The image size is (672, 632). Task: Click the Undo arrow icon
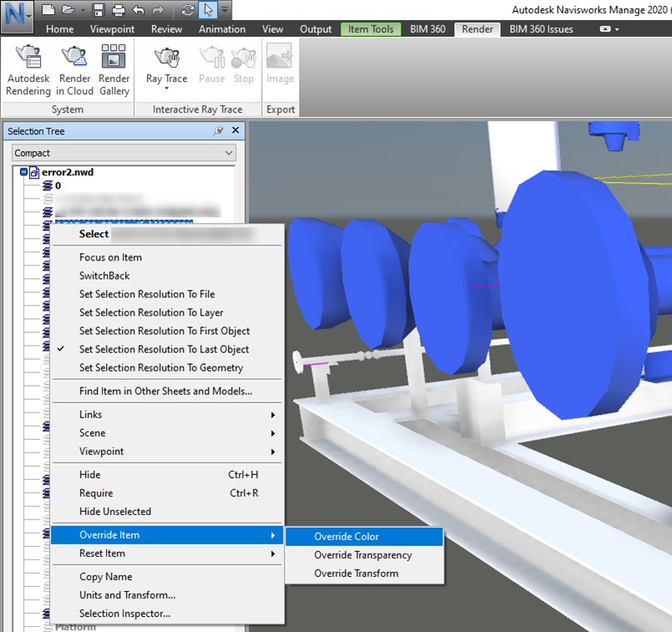coord(139,10)
